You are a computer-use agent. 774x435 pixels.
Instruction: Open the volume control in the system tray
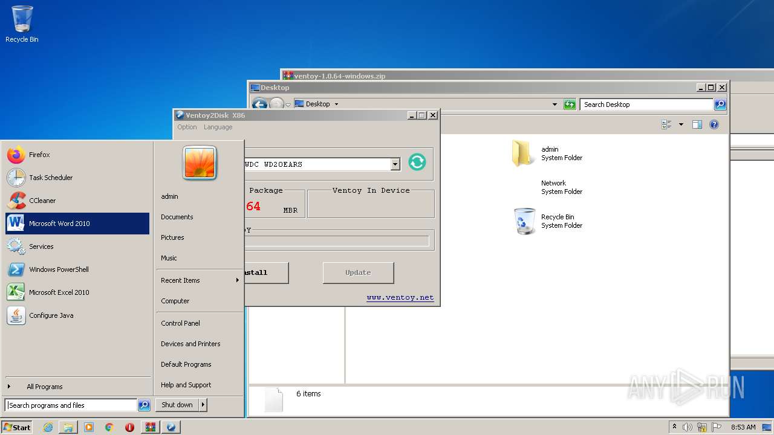tap(688, 427)
